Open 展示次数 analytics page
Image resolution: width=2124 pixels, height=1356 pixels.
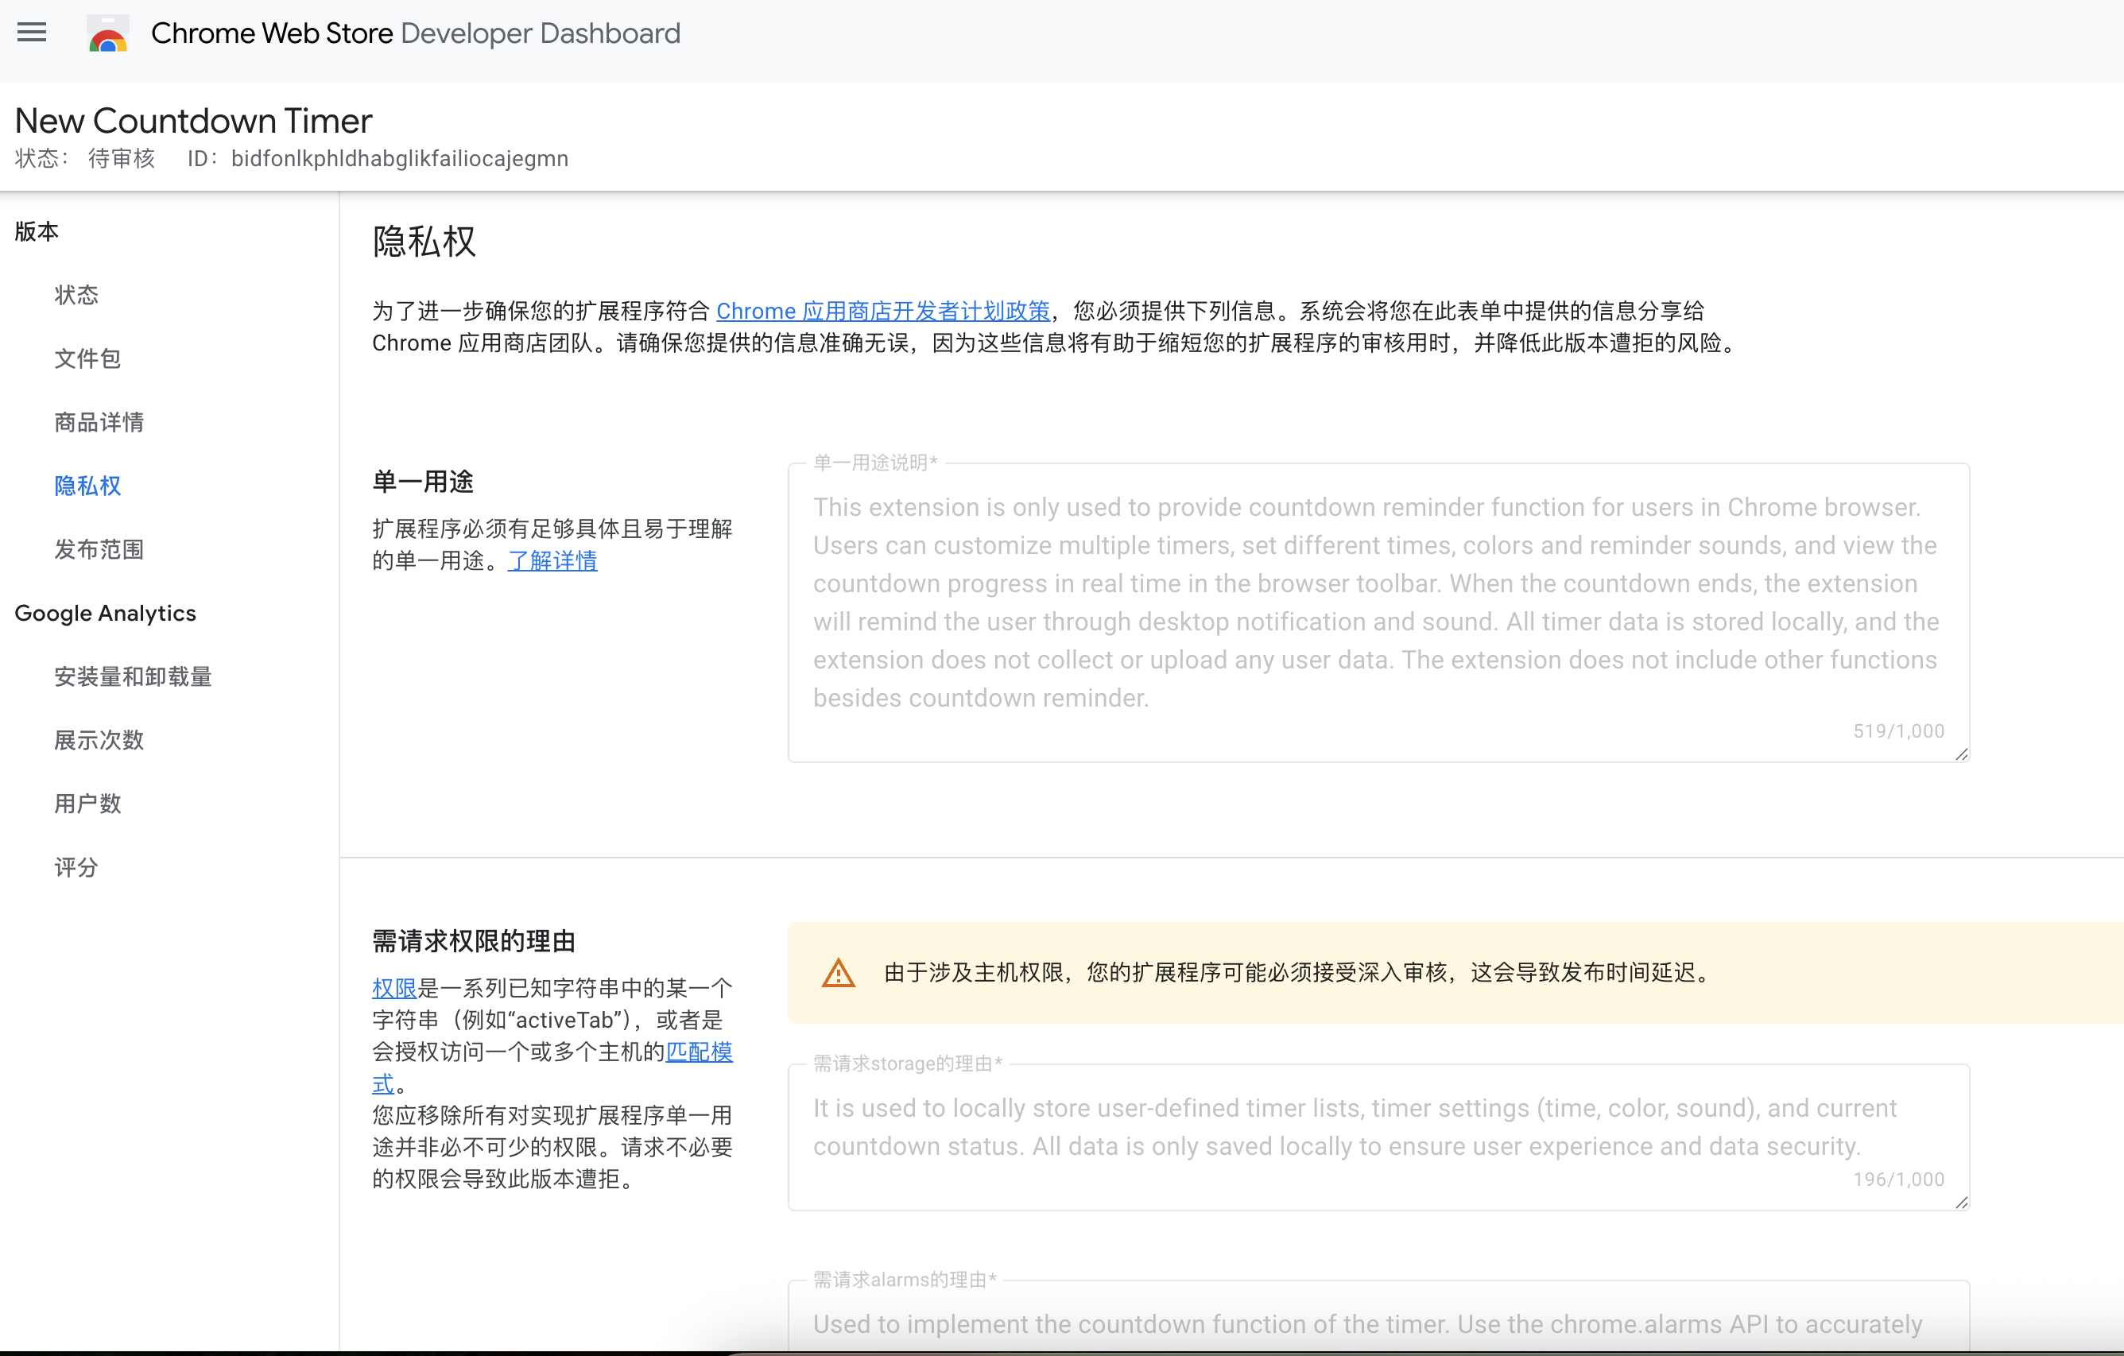(99, 740)
